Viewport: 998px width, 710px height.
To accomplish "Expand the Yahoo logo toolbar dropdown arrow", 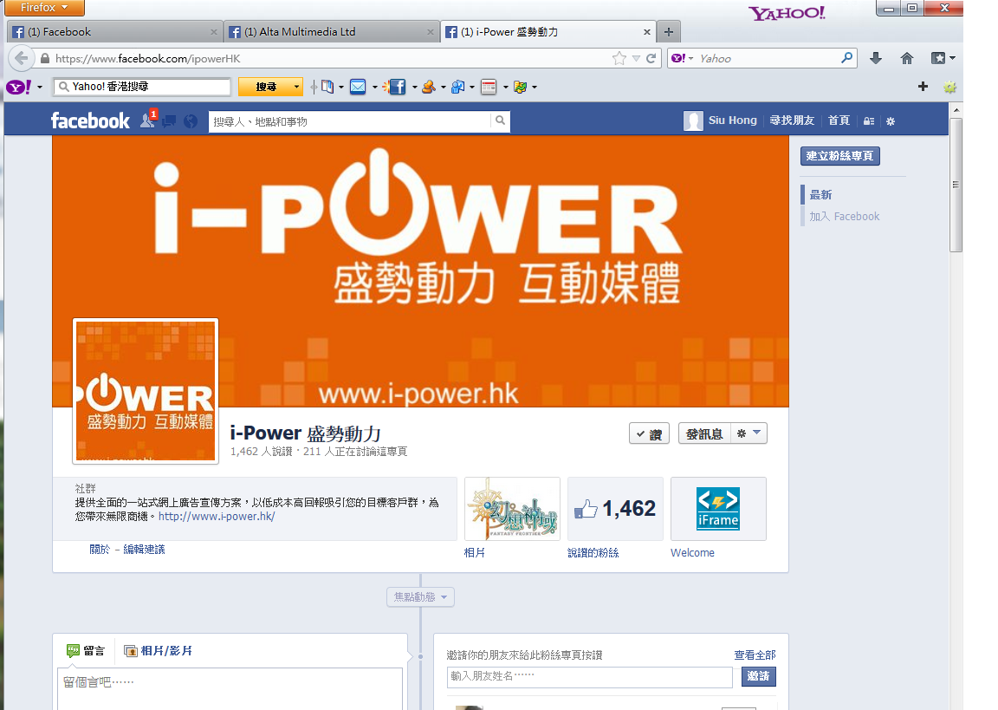I will (x=40, y=87).
